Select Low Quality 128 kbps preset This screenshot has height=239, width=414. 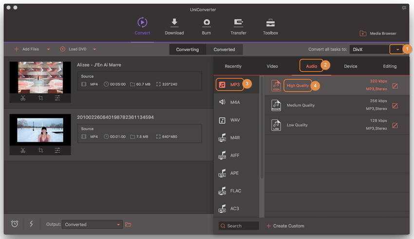pos(337,125)
